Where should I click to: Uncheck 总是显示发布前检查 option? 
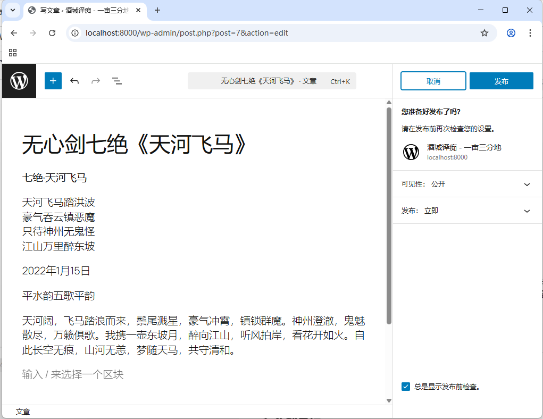coord(406,386)
